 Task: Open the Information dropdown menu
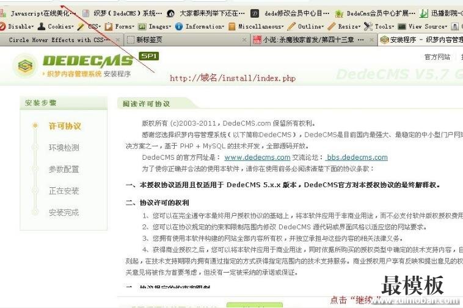point(205,26)
